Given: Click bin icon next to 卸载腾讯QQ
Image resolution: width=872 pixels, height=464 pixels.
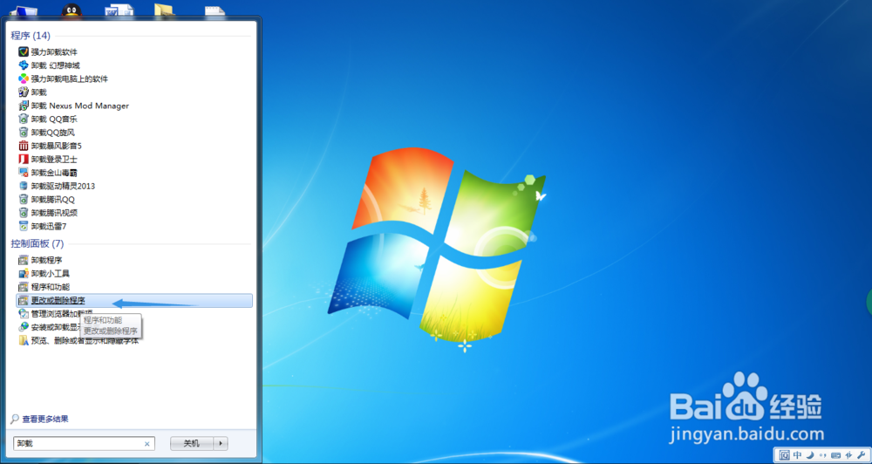Looking at the screenshot, I should 24,199.
